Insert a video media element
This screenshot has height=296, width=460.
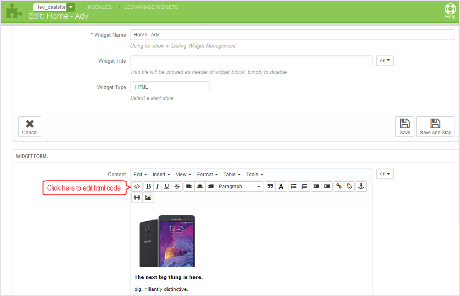pos(137,197)
